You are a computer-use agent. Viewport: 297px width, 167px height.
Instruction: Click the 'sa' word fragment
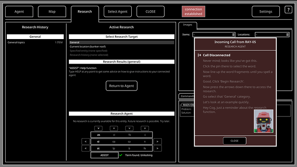(x=129, y=142)
